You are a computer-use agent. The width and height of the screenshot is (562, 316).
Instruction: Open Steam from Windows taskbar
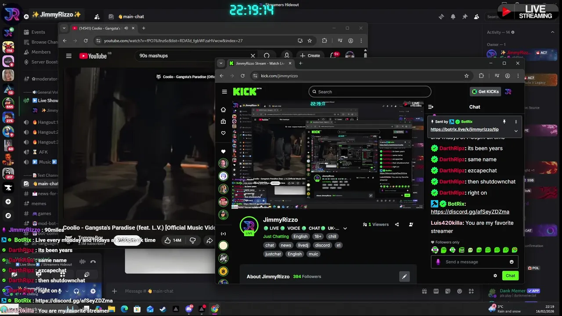click(x=163, y=309)
